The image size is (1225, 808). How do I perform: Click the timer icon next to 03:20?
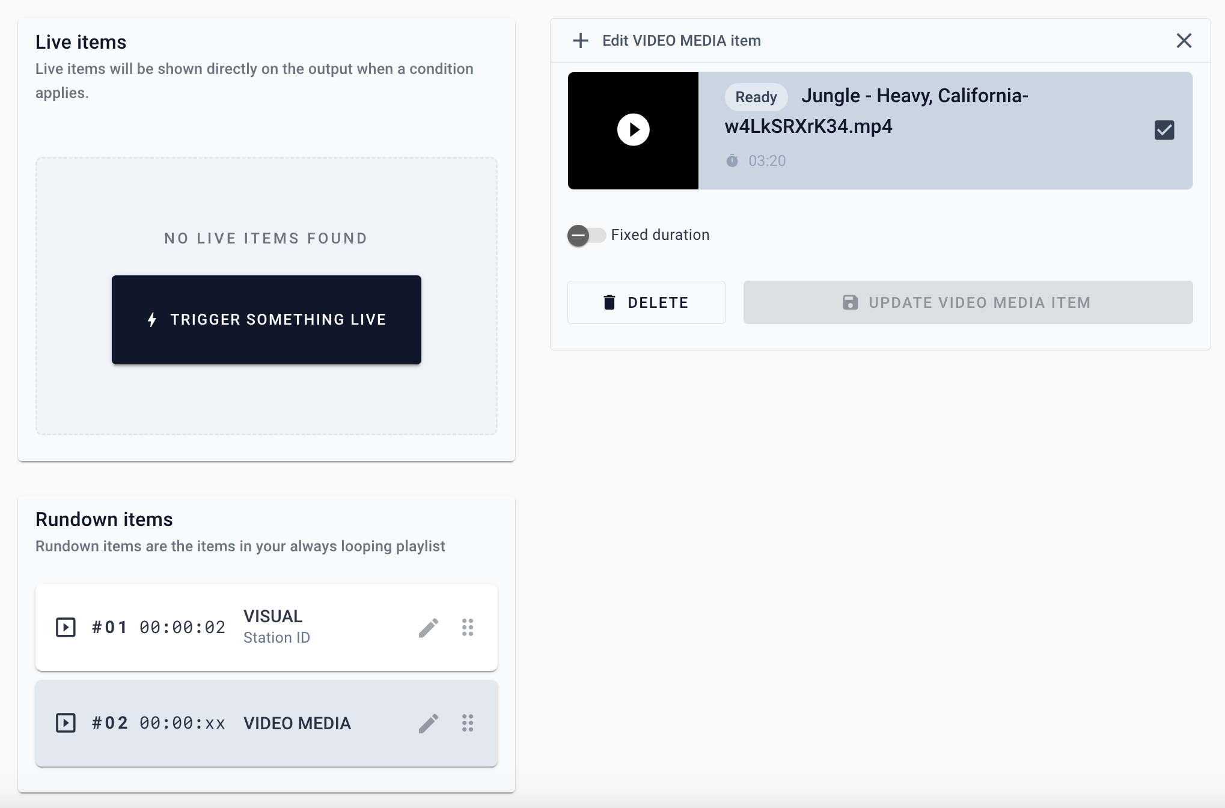(732, 161)
